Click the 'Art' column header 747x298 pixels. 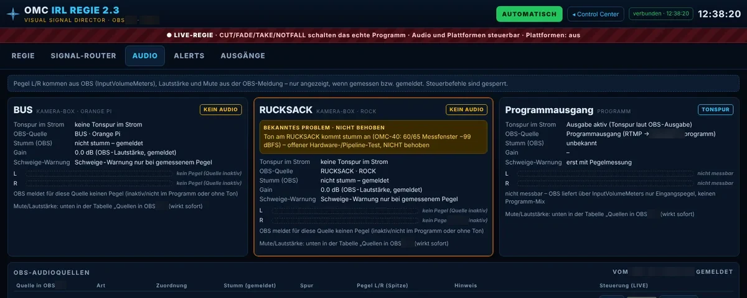tap(101, 286)
